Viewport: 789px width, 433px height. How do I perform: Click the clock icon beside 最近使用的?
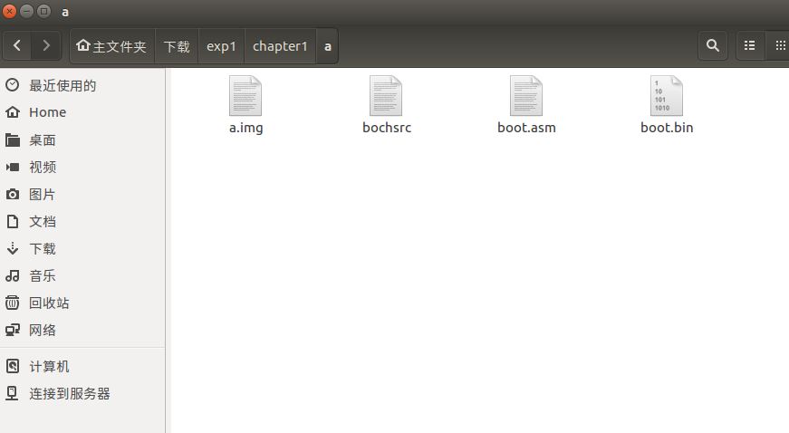[x=13, y=85]
